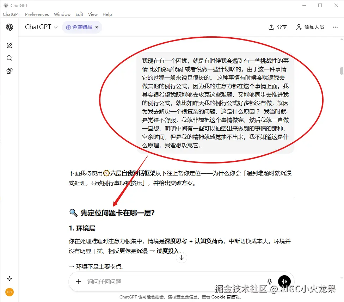
Task: Click the DD avatar in the sidebar
Action: click(x=9, y=292)
